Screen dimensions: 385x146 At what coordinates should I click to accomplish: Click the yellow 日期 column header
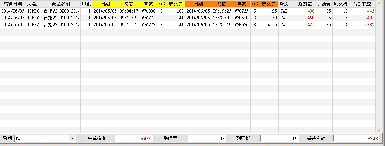(105, 4)
